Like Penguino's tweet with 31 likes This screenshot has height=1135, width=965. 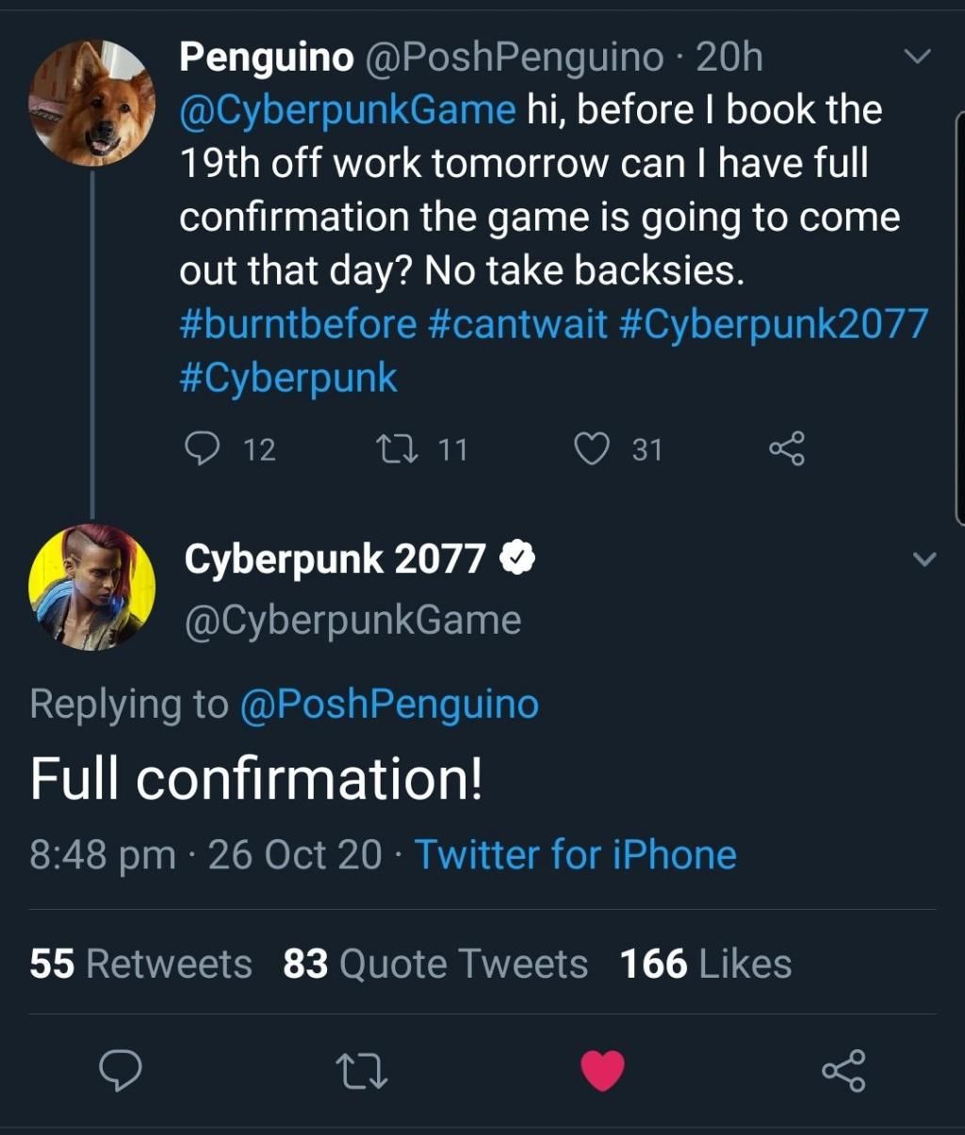(593, 449)
